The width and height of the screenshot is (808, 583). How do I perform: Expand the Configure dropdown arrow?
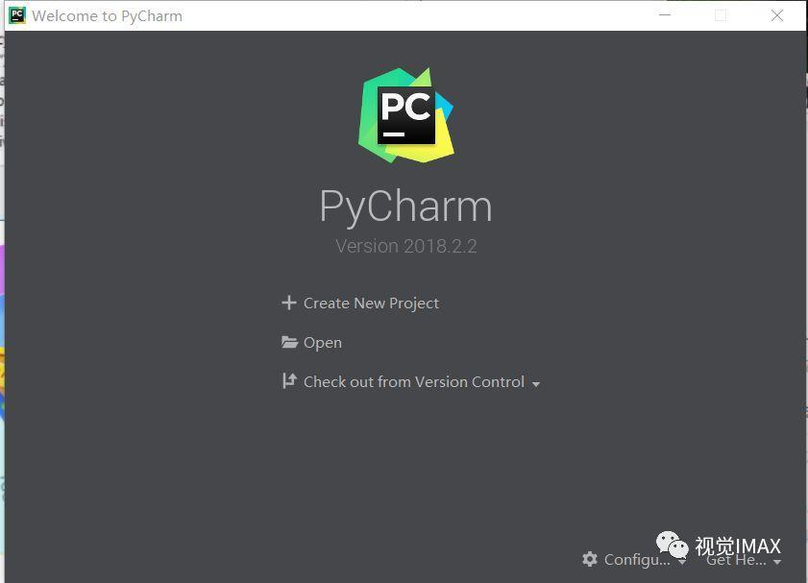[682, 562]
